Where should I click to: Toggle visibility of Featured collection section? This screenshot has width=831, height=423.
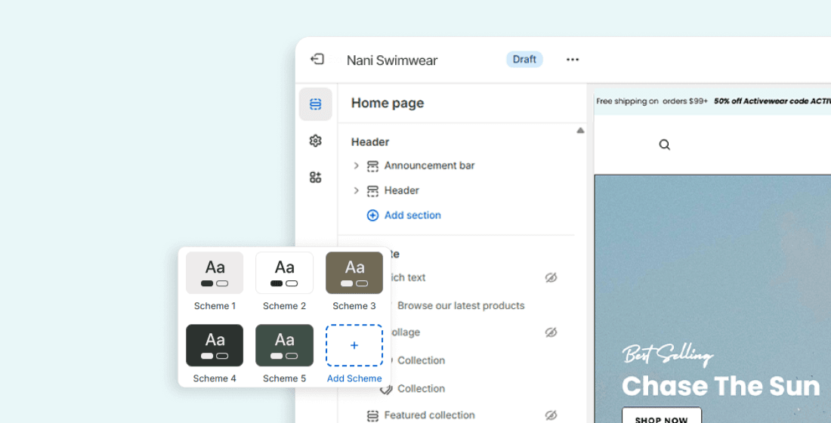tap(551, 415)
